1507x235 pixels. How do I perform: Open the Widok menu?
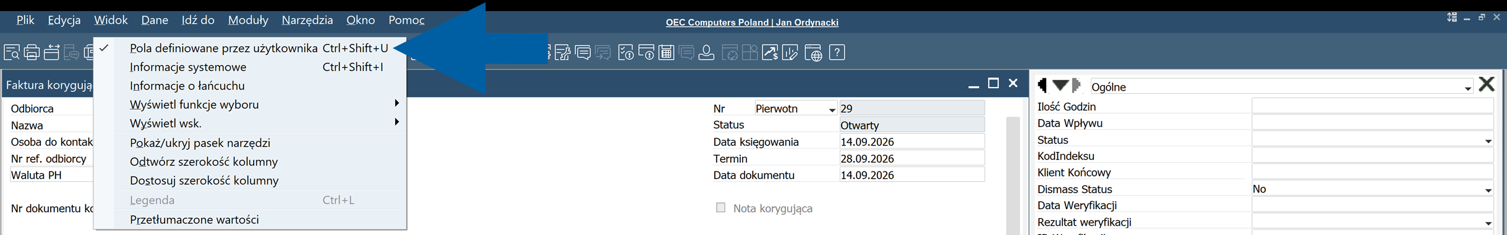[111, 20]
